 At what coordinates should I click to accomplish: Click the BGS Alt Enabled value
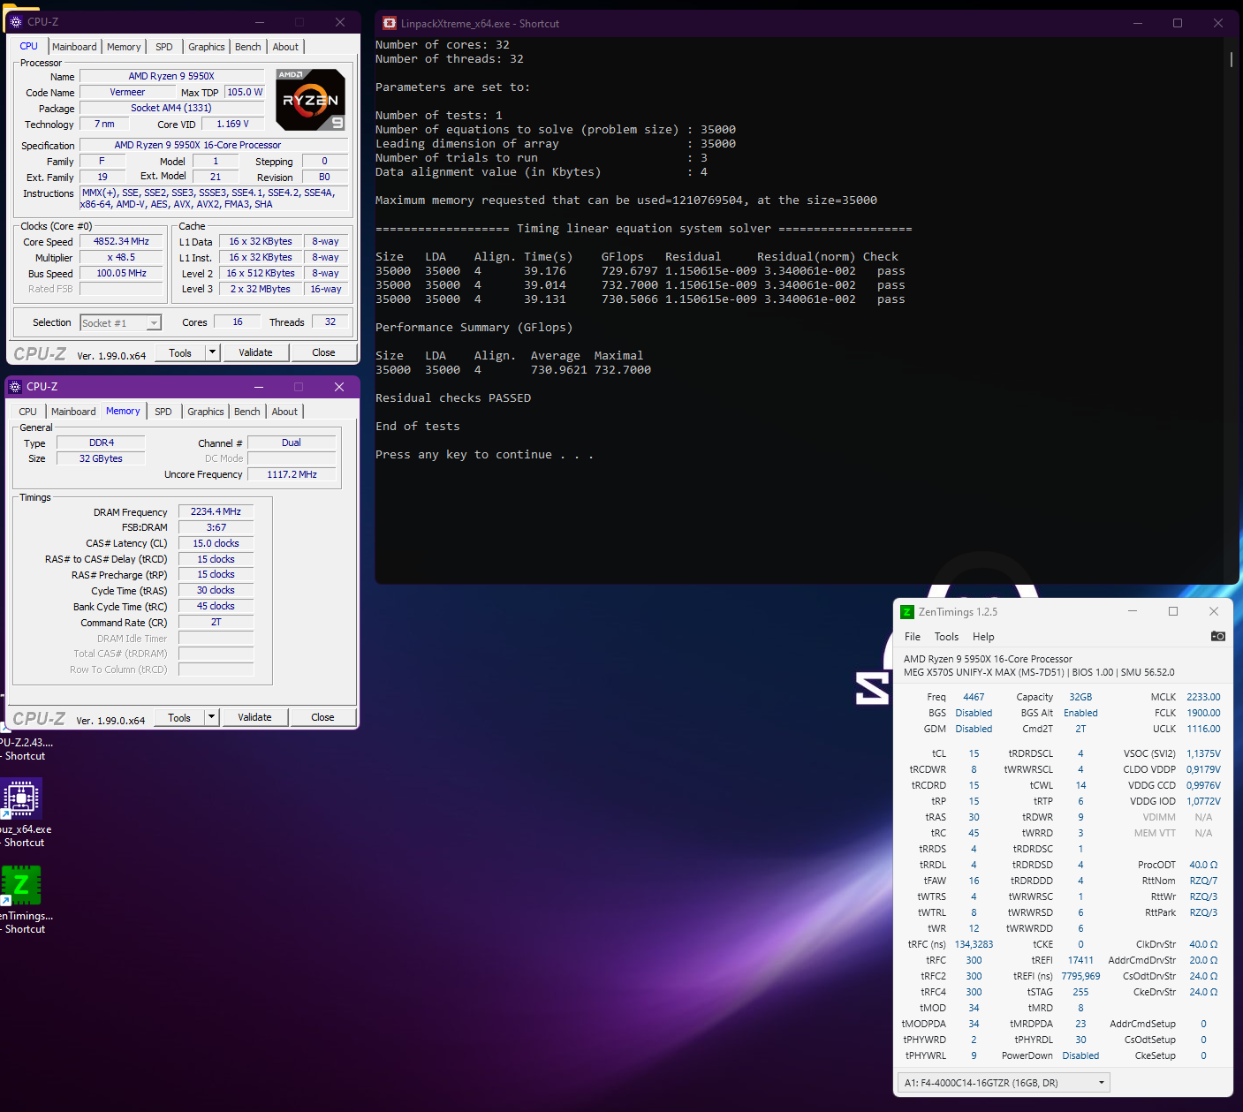(x=1080, y=713)
